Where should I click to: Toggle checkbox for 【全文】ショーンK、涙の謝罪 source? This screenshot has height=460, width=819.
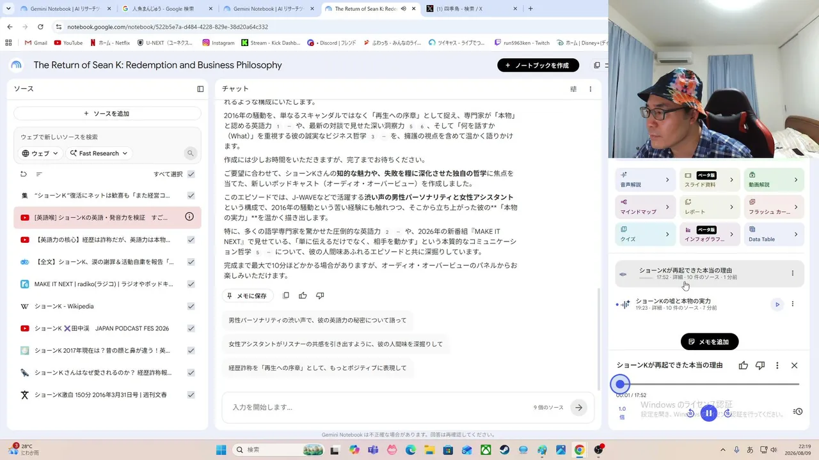point(191,262)
